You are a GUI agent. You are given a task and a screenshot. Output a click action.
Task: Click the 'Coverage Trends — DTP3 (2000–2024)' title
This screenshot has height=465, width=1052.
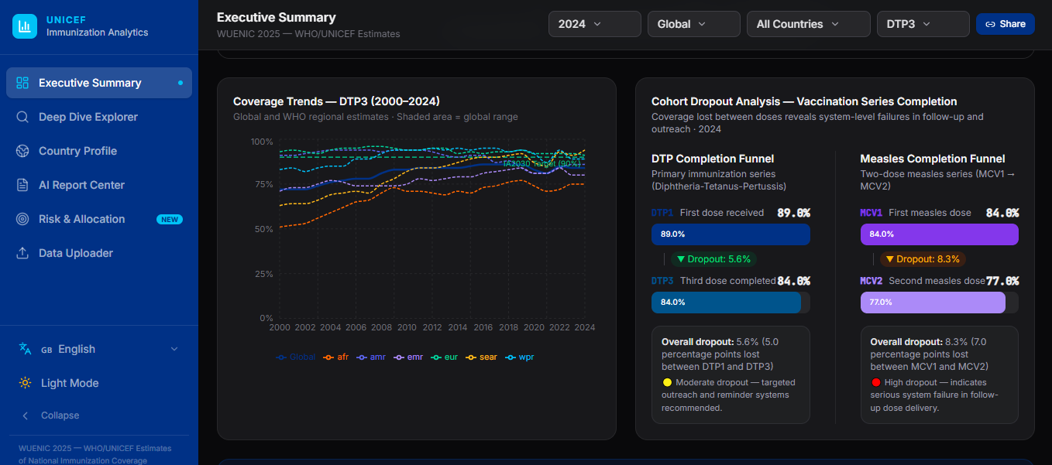pyautogui.click(x=336, y=101)
